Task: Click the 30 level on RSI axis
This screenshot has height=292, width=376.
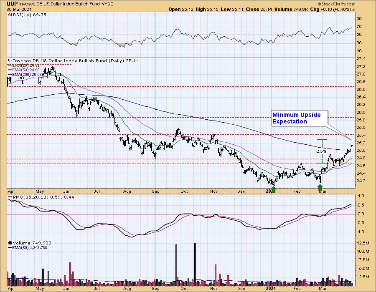Action: pos(359,43)
